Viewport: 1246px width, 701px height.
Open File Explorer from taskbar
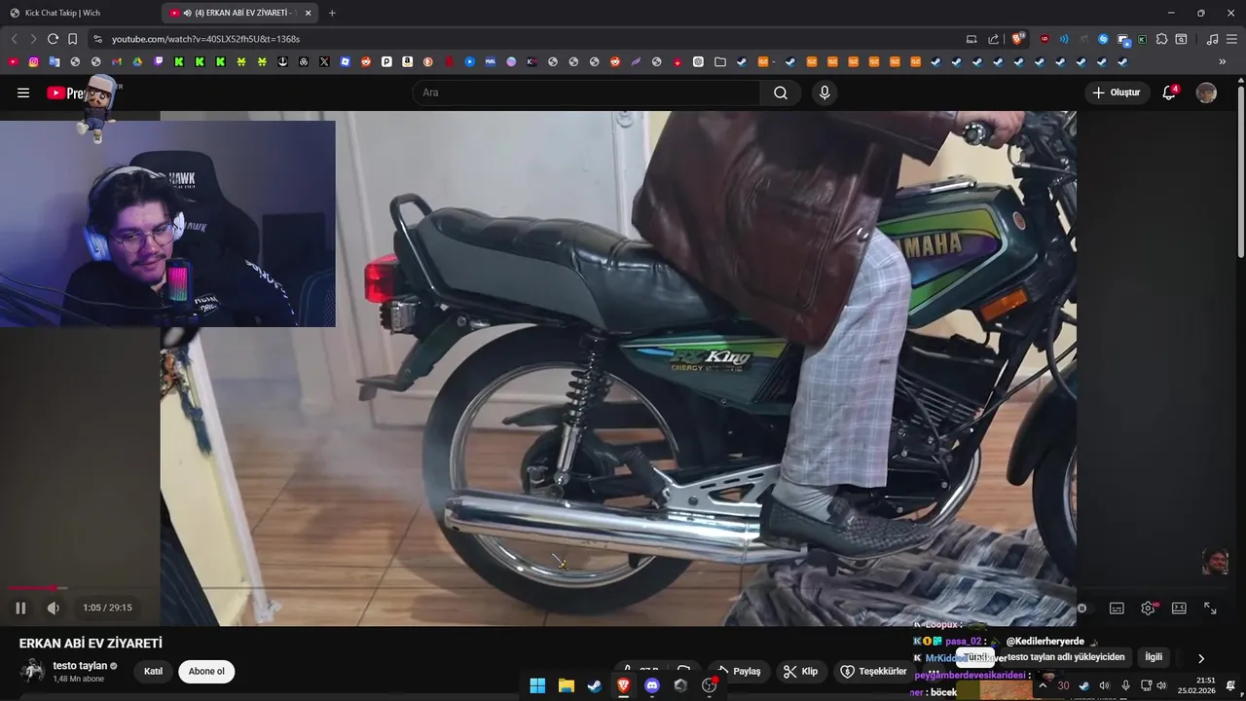click(567, 685)
